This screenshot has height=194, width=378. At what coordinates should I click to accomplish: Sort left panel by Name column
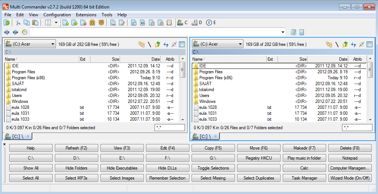(x=42, y=59)
